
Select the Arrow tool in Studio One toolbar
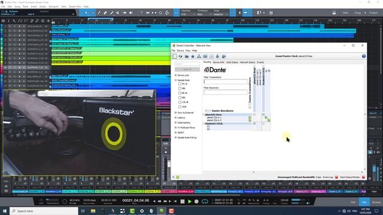[86, 13]
